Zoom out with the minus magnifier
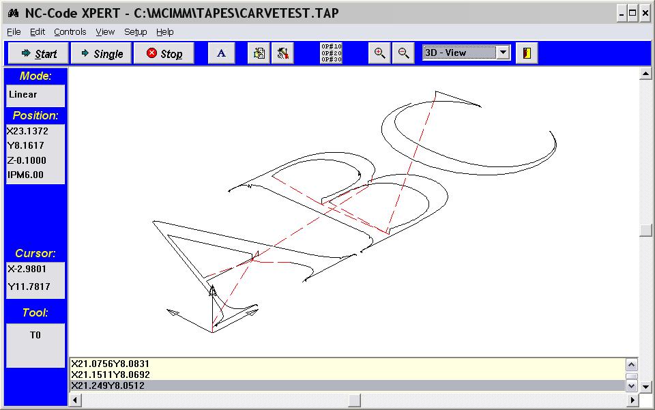 [403, 53]
